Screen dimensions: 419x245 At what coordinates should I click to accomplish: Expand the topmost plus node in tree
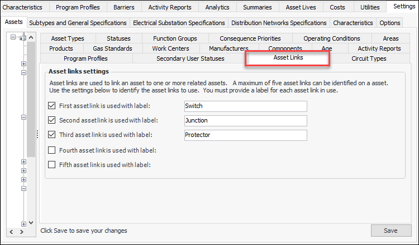(x=23, y=64)
